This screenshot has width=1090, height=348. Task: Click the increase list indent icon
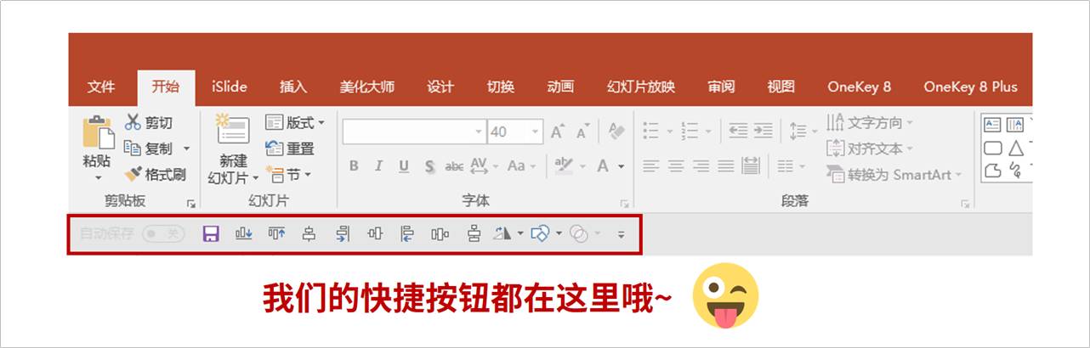[x=763, y=132]
